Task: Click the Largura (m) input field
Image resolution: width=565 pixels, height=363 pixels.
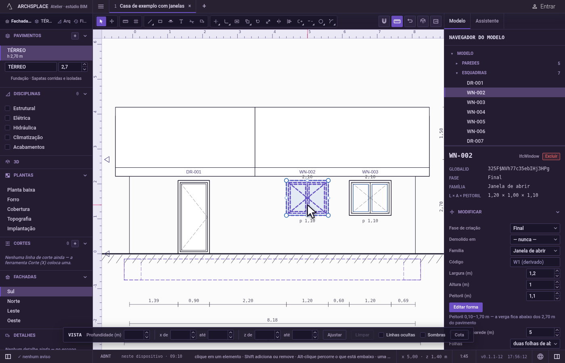Action: click(x=540, y=273)
